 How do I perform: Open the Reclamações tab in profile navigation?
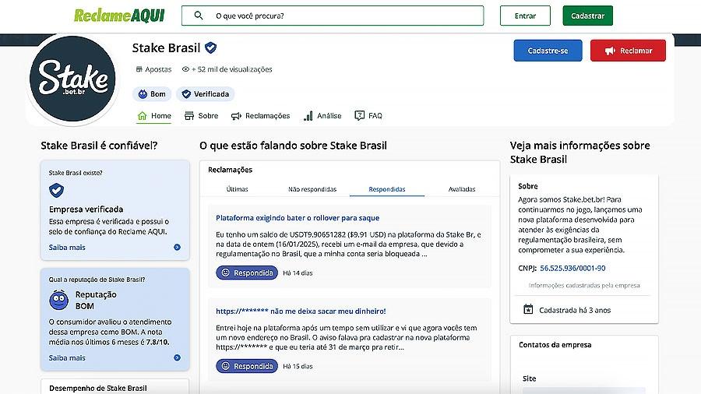click(260, 116)
